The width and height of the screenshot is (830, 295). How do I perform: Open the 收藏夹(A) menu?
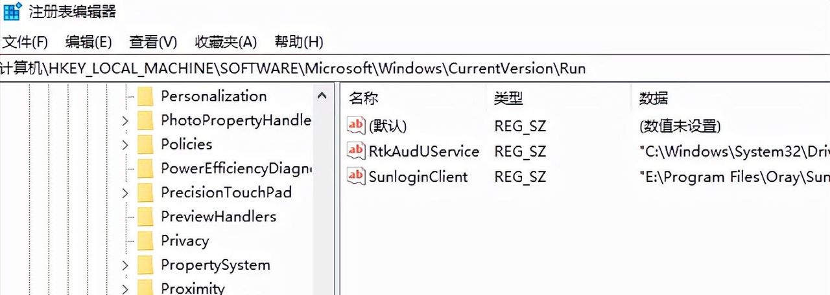[x=226, y=43]
